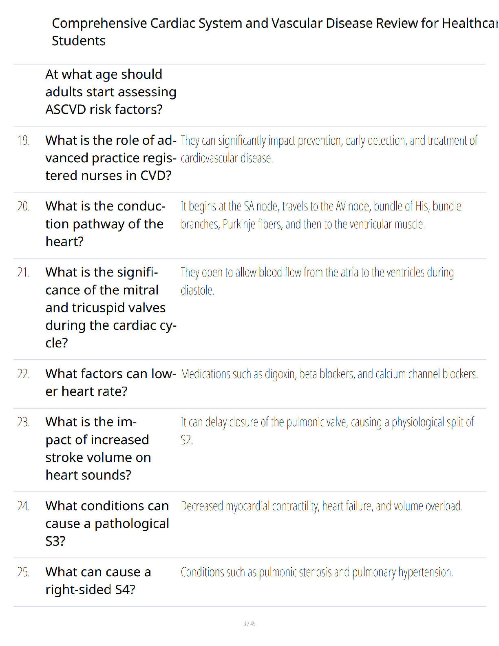The width and height of the screenshot is (499, 646).
Task: Select the pathological S3 conditions question
Action: coord(107,523)
